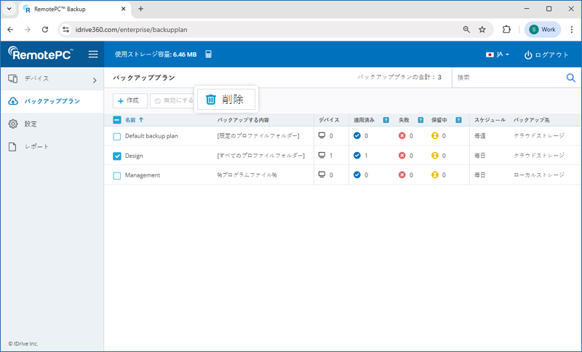Click the 削除 delete button
Image resolution: width=582 pixels, height=352 pixels.
click(226, 100)
